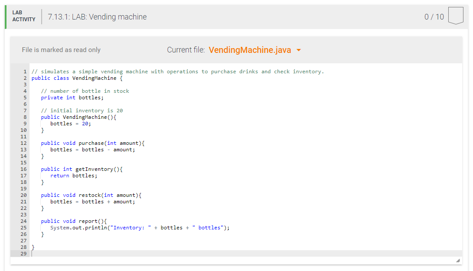
Task: Click the 'bottles = bottles - amount;' line
Action: [x=92, y=150]
